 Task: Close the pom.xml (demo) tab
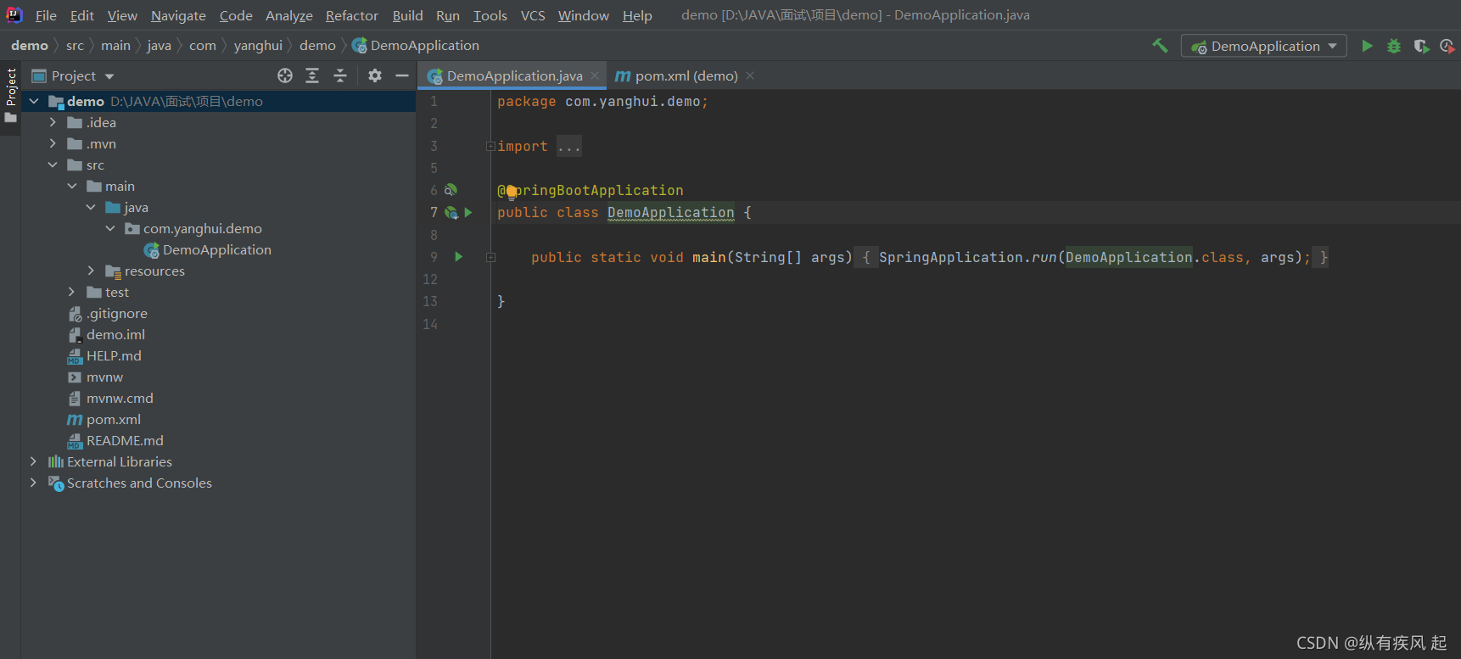click(750, 75)
